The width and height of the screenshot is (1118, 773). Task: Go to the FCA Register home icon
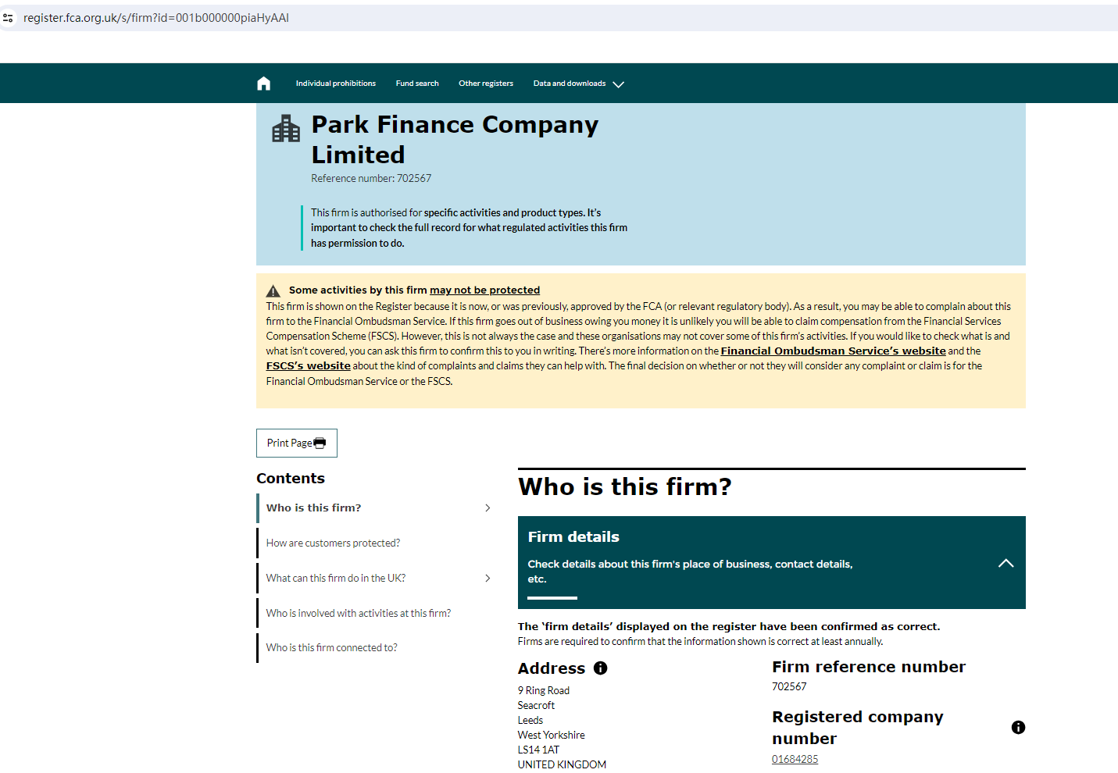(263, 84)
